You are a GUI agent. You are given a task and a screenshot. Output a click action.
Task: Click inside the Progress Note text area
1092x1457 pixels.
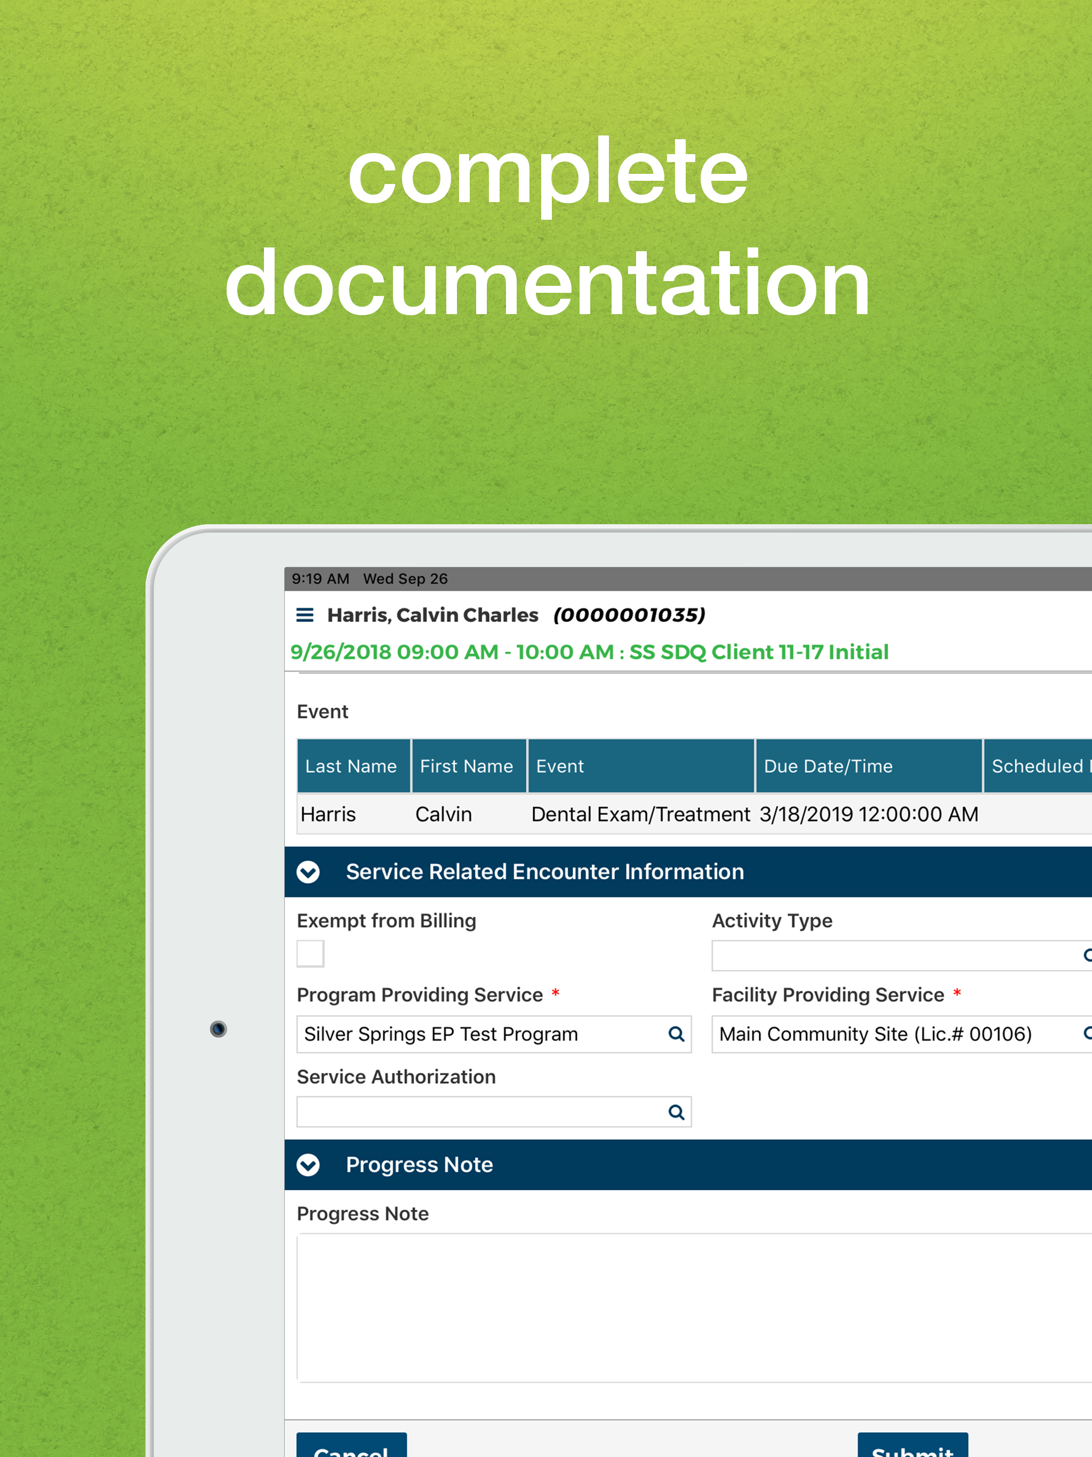coord(694,1308)
